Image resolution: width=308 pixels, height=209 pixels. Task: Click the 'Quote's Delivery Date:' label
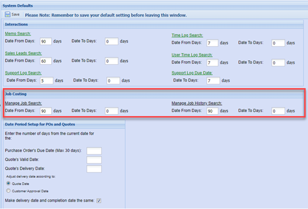[x=25, y=169]
